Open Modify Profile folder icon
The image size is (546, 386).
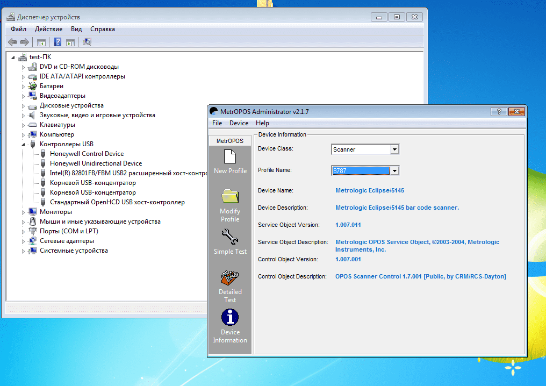(x=230, y=196)
